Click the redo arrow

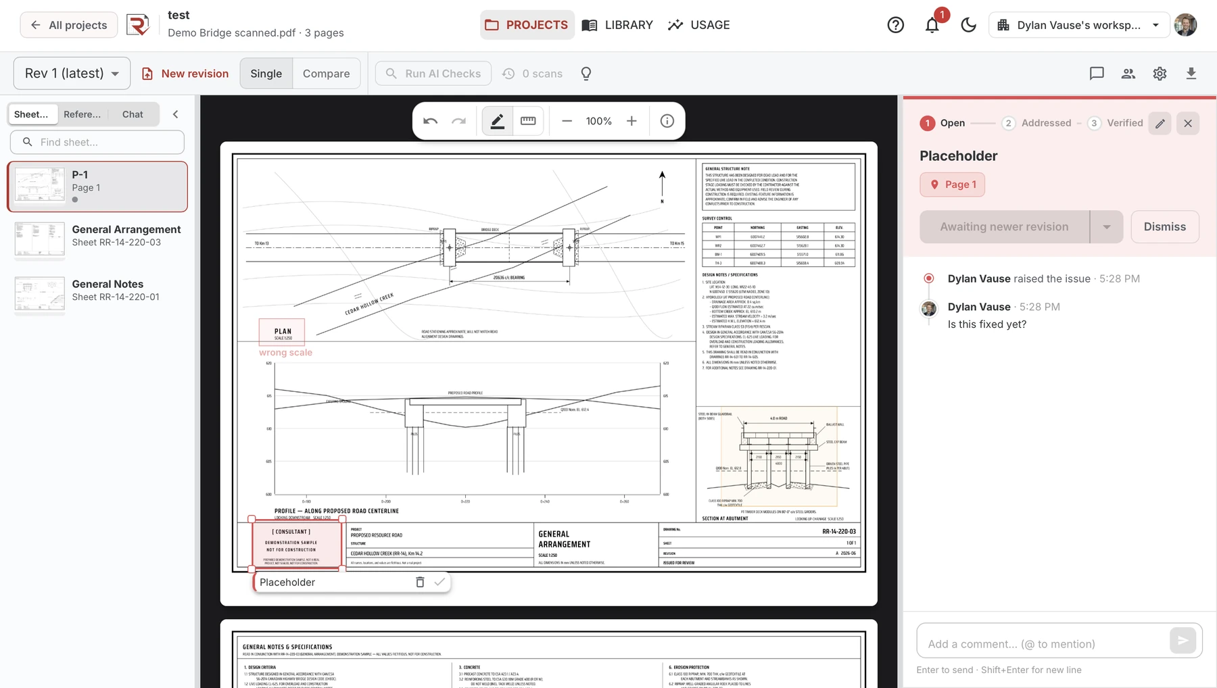[459, 121]
